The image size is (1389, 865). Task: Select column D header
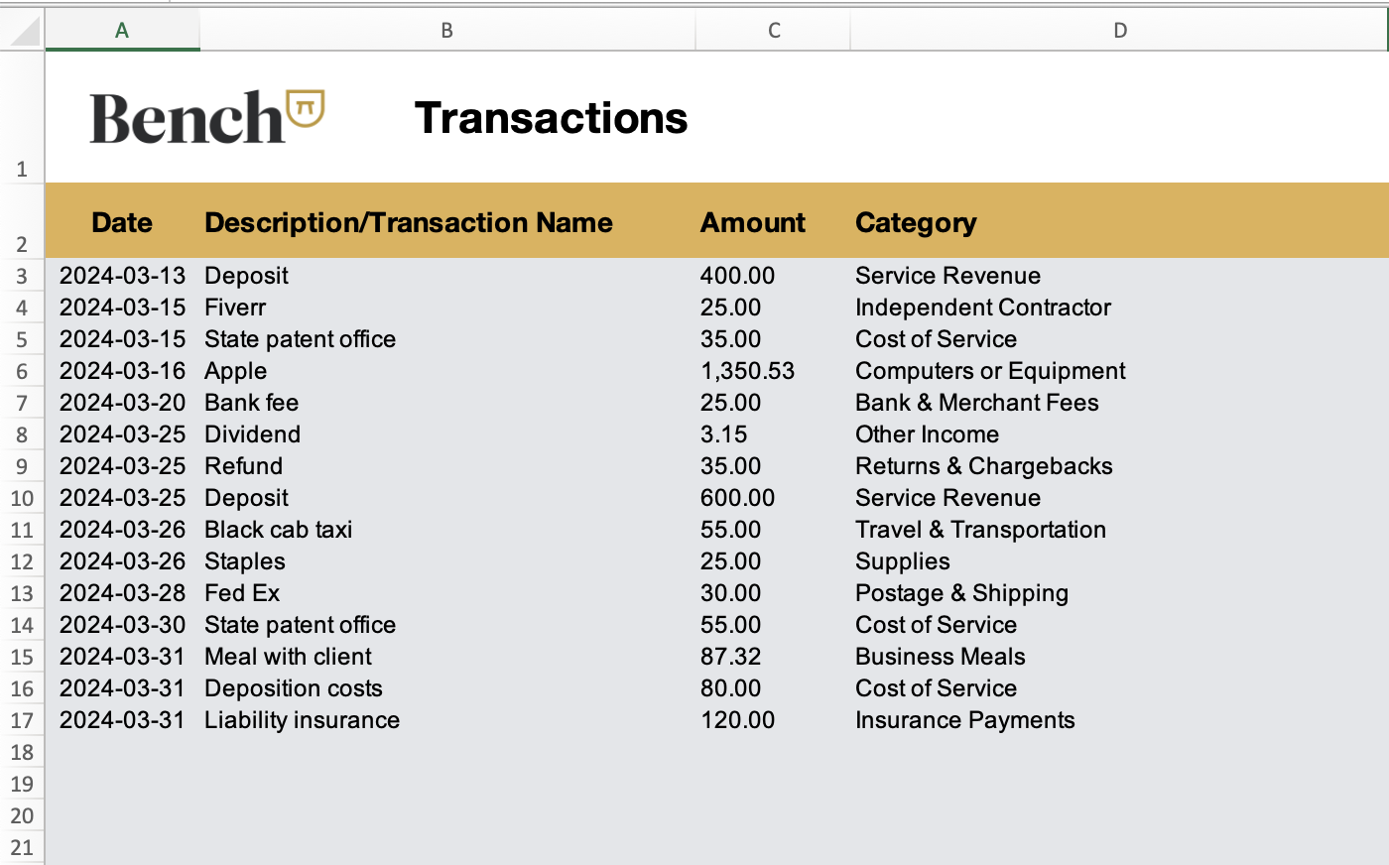[x=1119, y=31]
